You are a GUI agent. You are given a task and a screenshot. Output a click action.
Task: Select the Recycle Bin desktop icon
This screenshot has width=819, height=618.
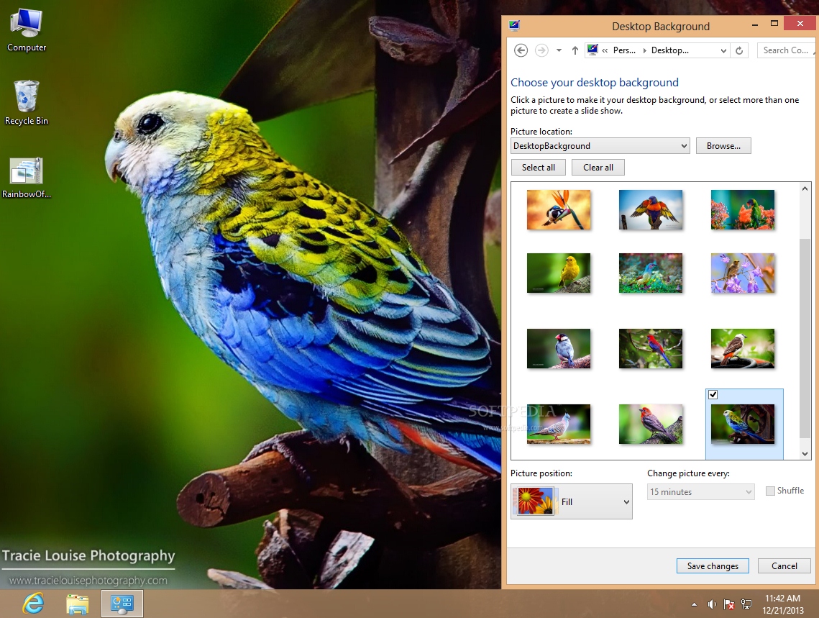(x=26, y=103)
